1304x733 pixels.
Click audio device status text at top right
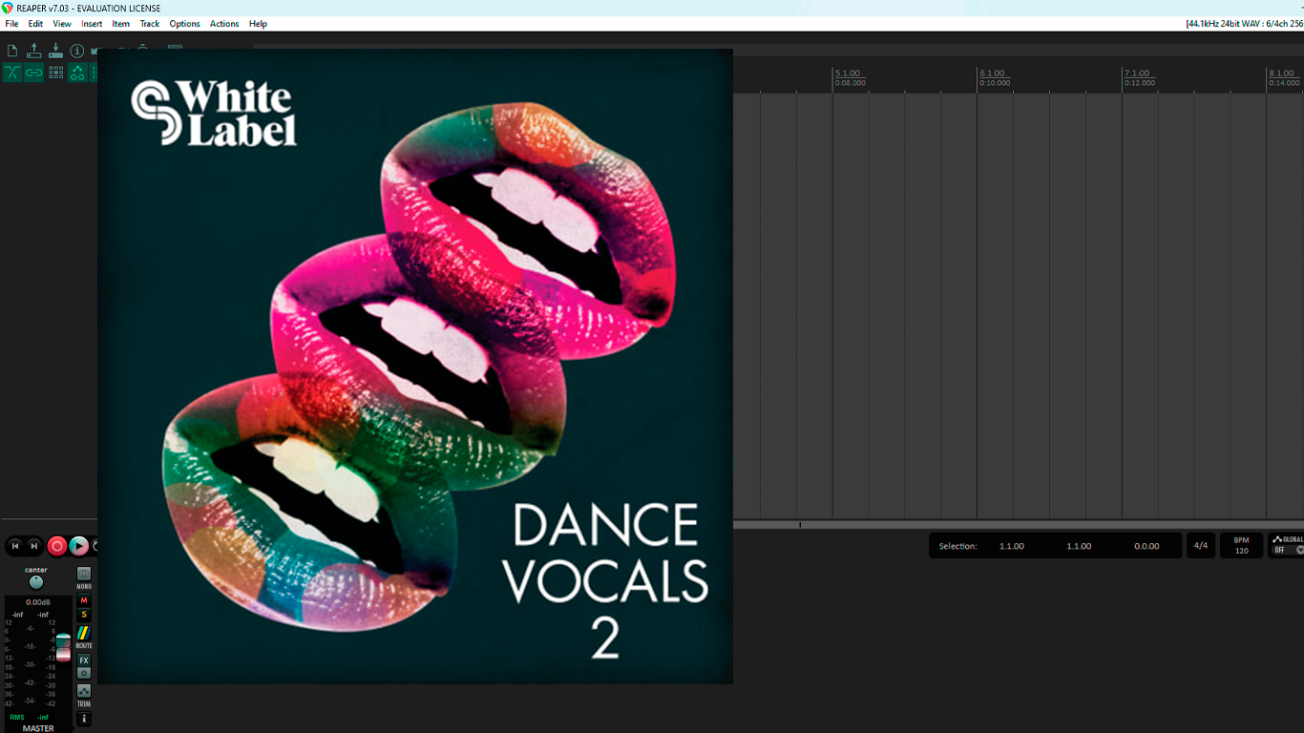tap(1245, 24)
